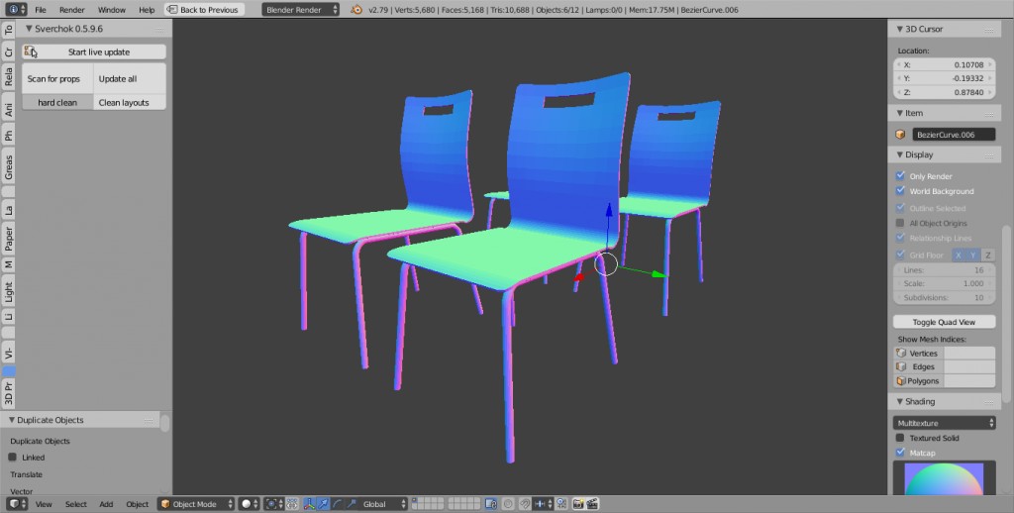The image size is (1014, 513).
Task: Click the Edges indices cube icon
Action: [901, 366]
